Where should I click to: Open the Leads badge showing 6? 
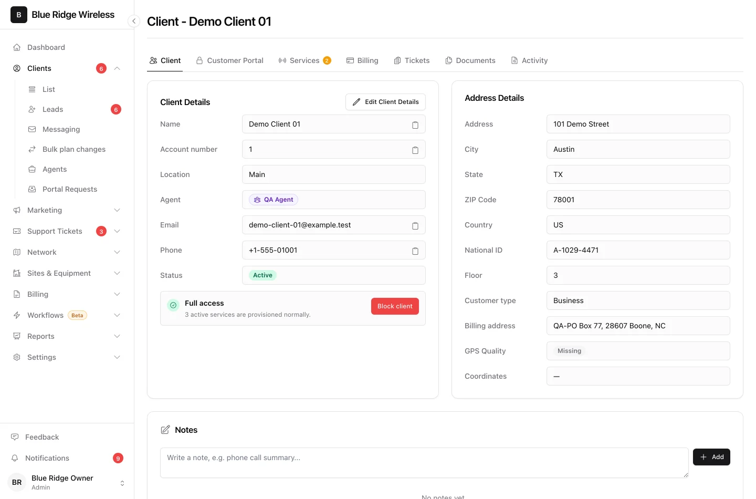point(116,109)
